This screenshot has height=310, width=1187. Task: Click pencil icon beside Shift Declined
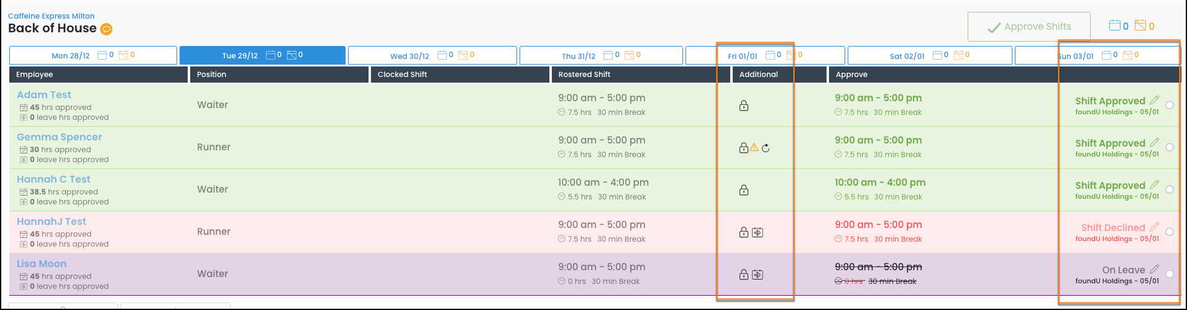1154,227
